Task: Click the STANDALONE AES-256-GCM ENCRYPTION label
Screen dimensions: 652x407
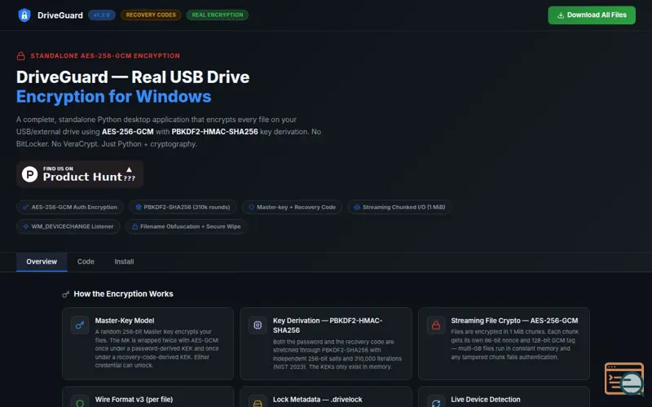Action: [x=105, y=55]
